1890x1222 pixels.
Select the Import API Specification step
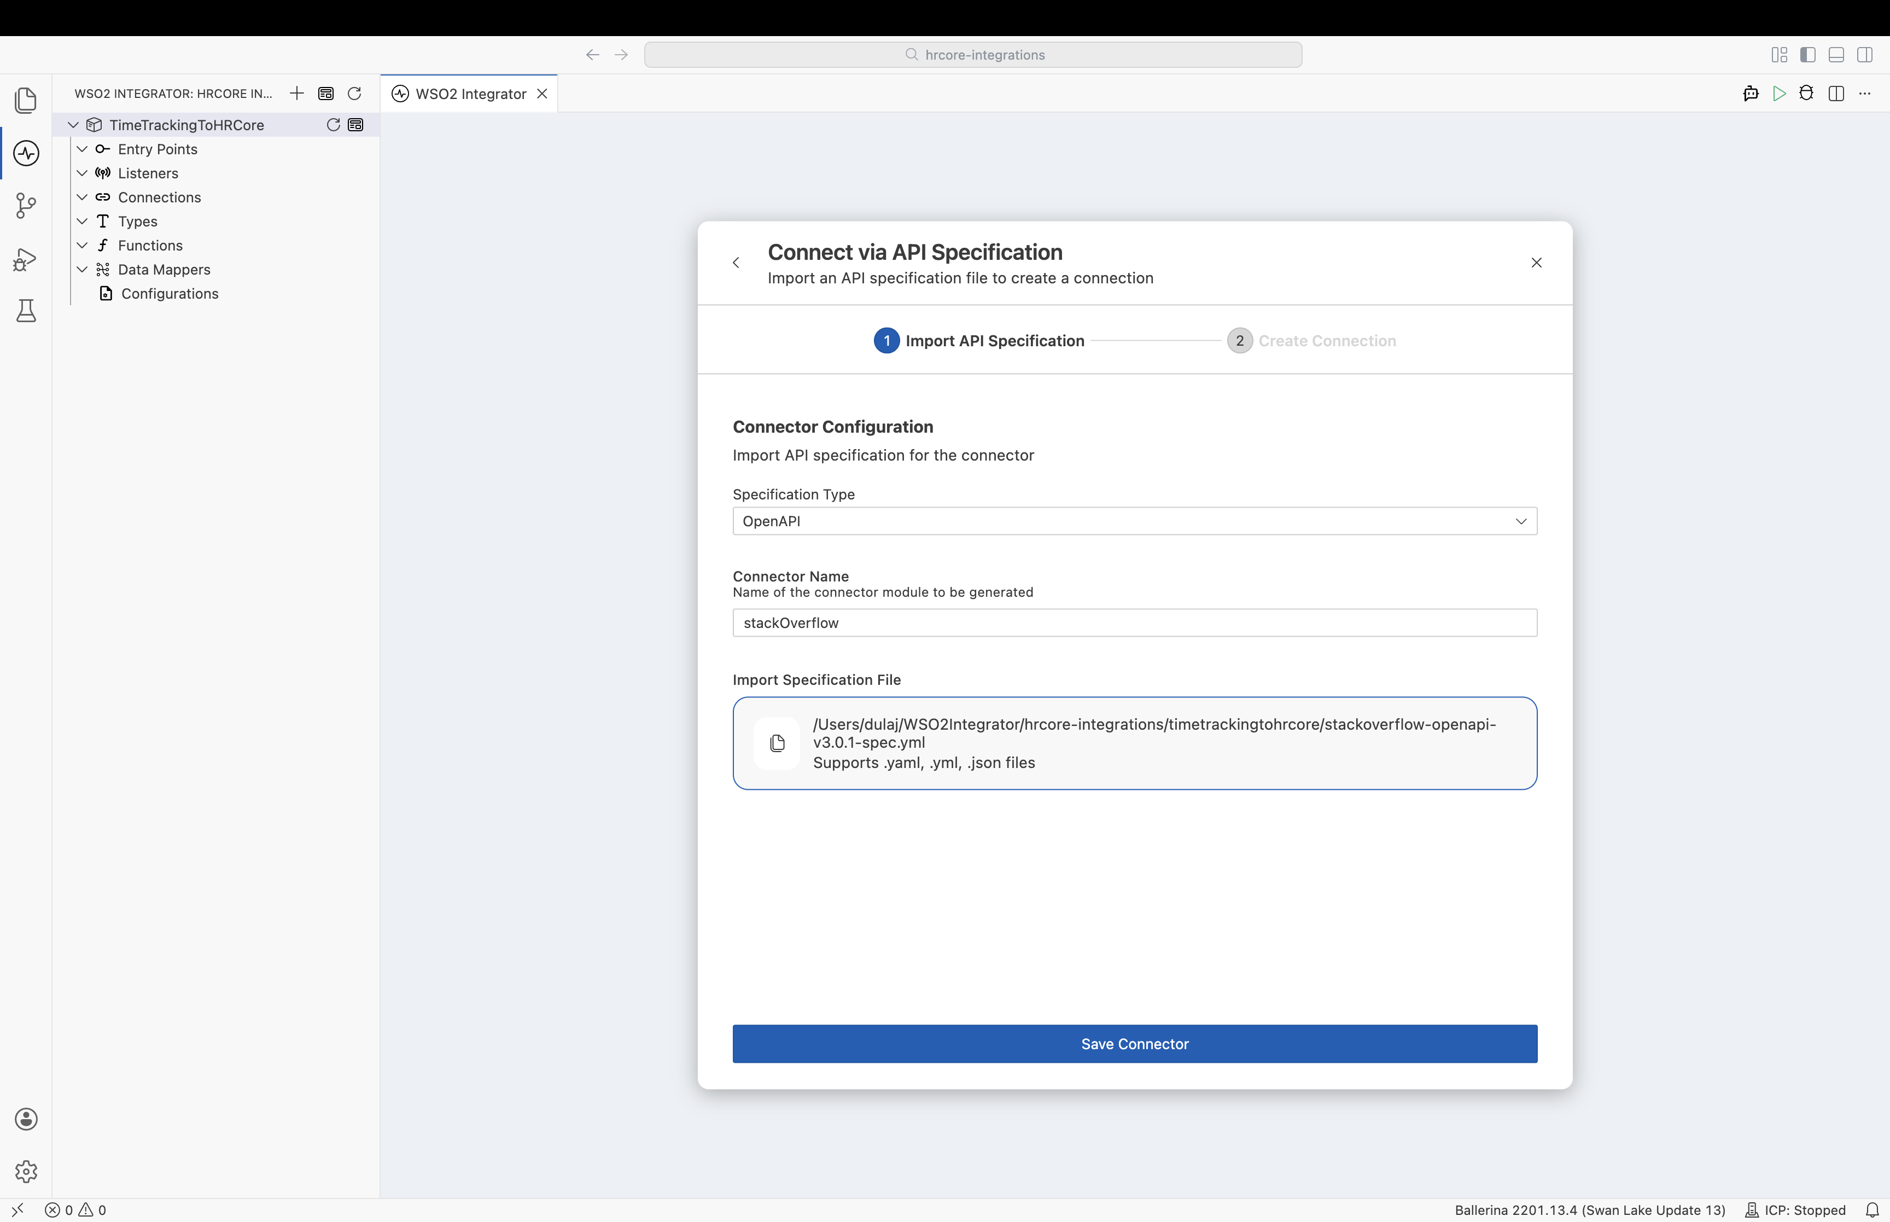[979, 340]
